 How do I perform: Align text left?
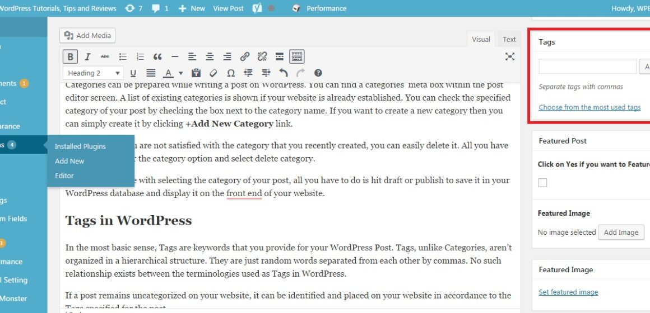tap(192, 56)
